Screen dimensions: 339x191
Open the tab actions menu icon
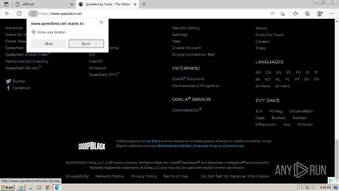click(6, 4)
